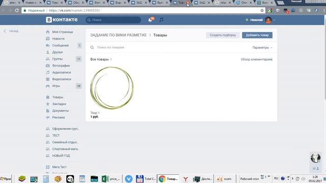Click the Моя Страница home icon
The width and height of the screenshot is (326, 183).
pos(47,32)
